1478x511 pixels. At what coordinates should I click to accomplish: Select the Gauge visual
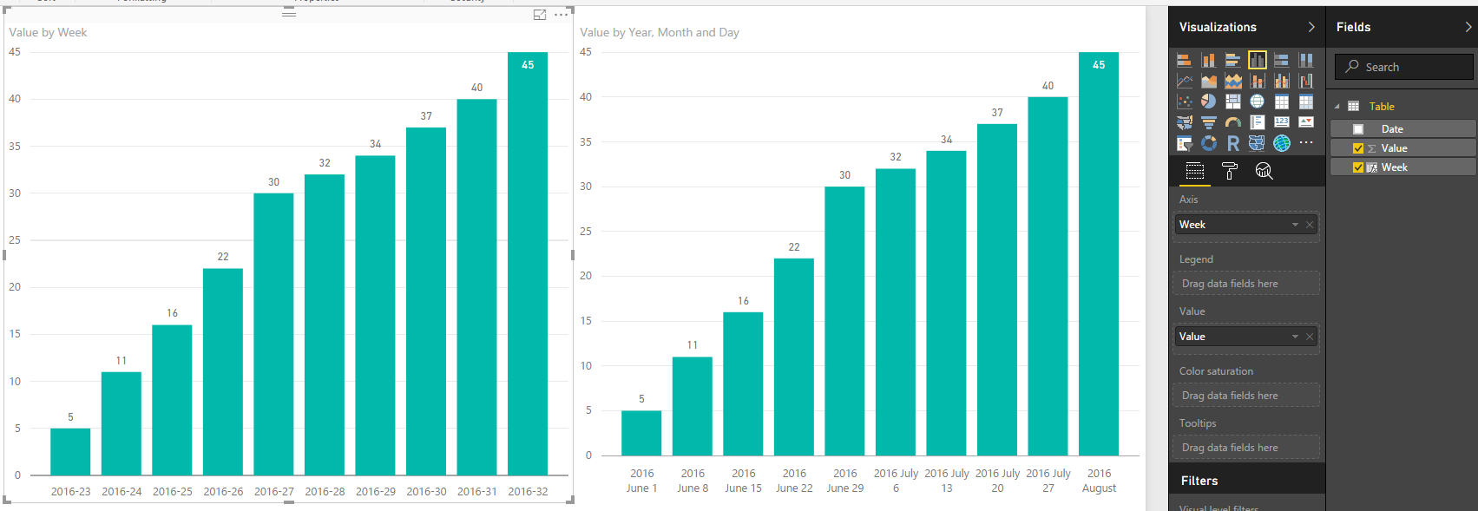(1232, 122)
